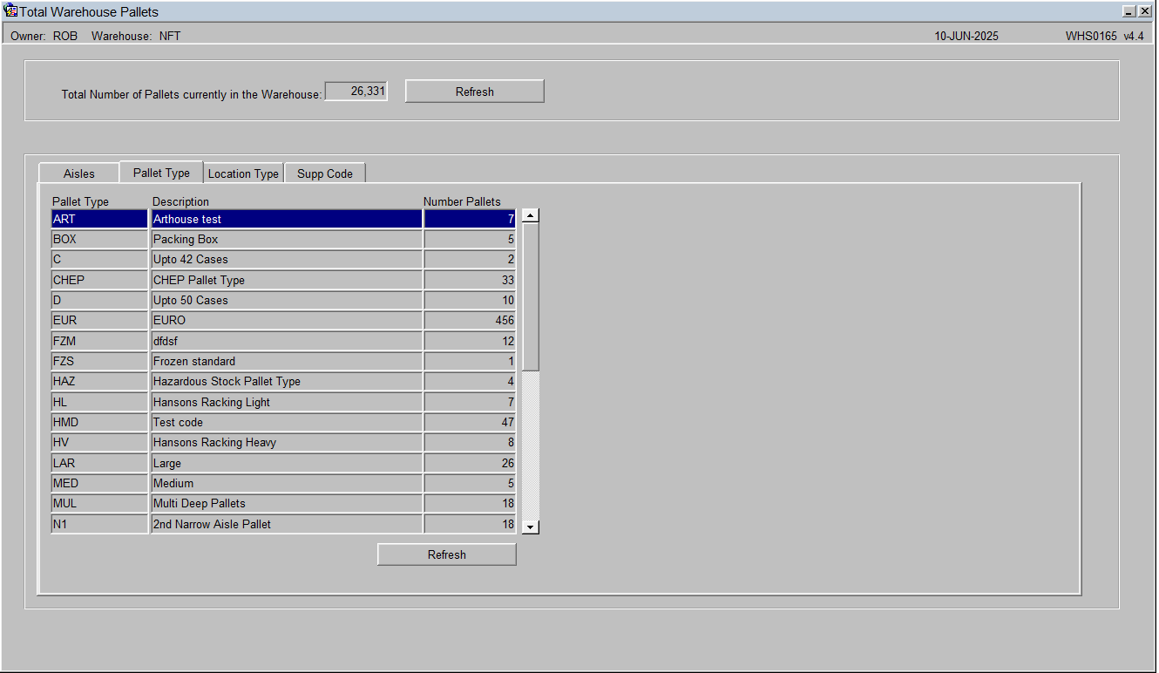Click the Test code description
This screenshot has height=673, width=1159.
pos(287,422)
